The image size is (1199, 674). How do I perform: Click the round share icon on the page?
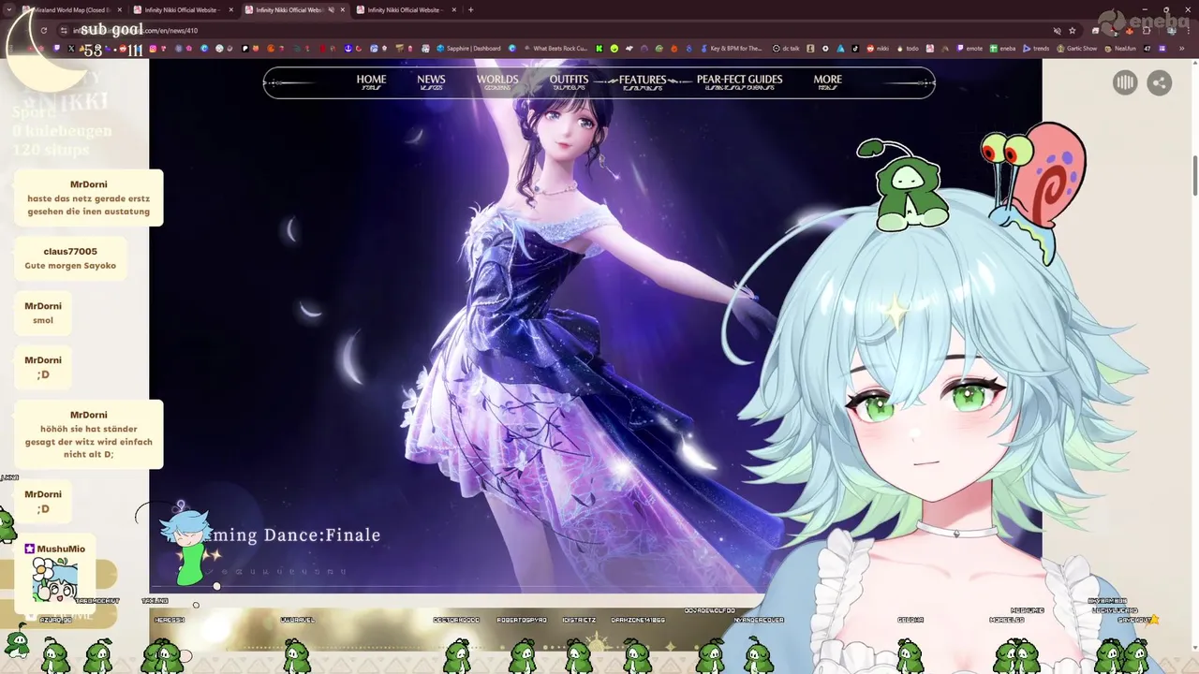[1160, 83]
